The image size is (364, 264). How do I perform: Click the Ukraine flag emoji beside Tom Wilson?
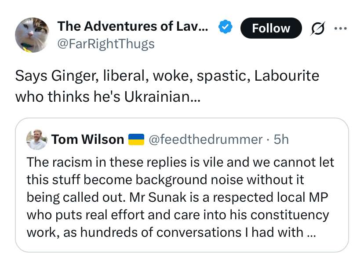tap(136, 139)
